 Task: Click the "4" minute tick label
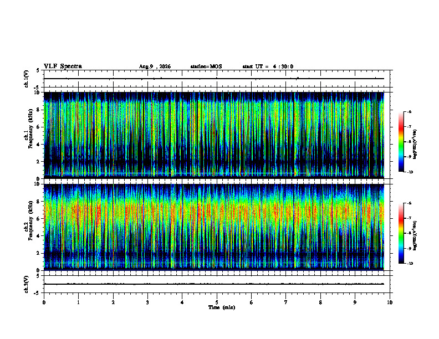click(182, 302)
